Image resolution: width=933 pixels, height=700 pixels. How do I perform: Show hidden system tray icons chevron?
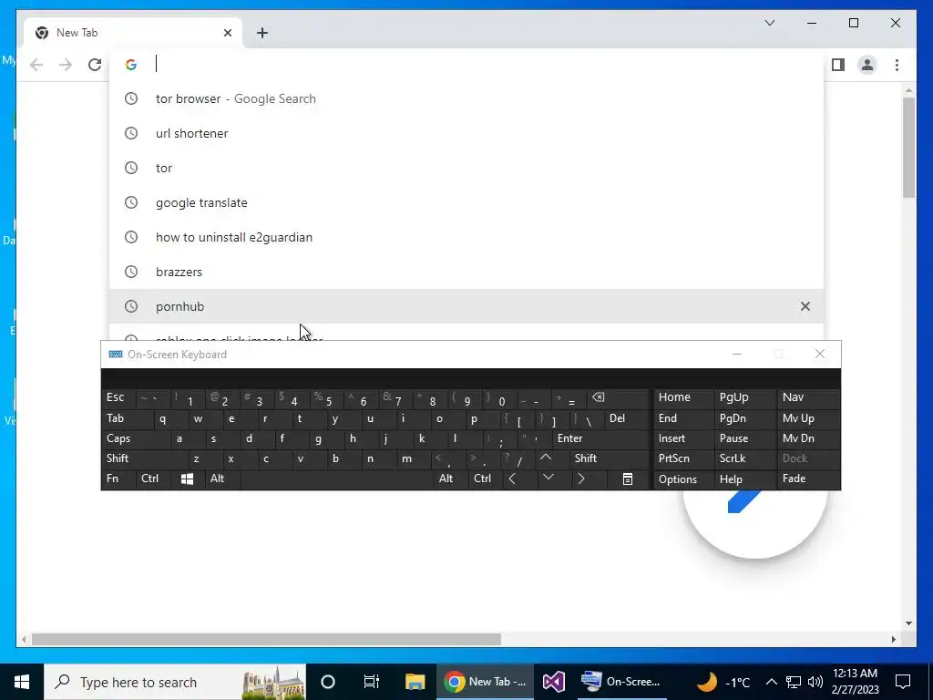click(x=771, y=682)
